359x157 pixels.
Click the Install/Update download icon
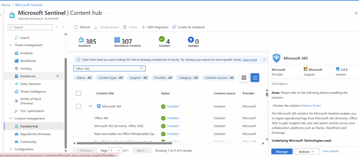point(96,27)
